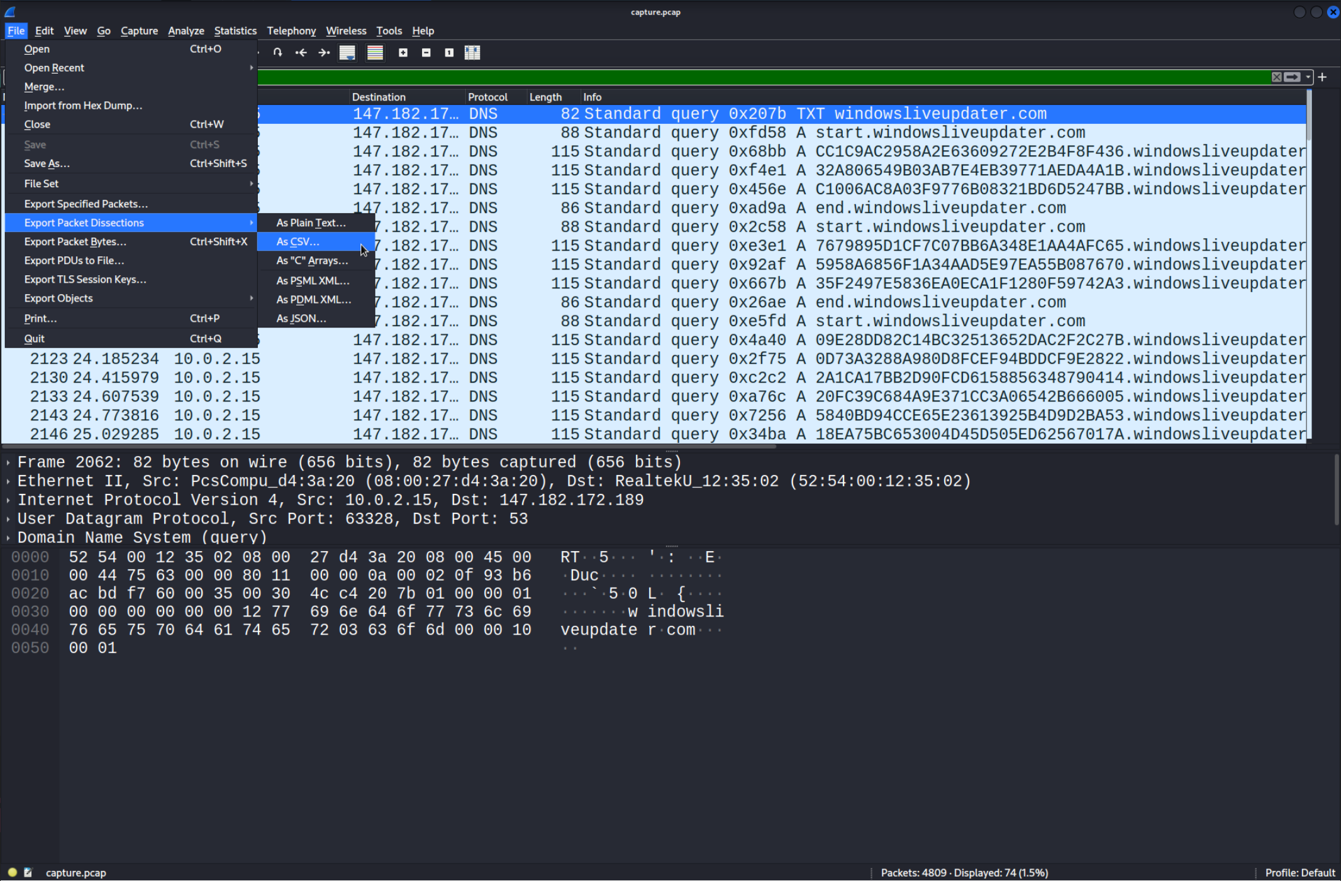Select Export Specified Packets entry
Screen dimensions: 1341x881
(131, 204)
